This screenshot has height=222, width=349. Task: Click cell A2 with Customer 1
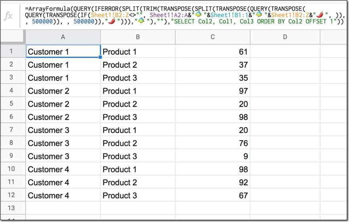(63, 64)
